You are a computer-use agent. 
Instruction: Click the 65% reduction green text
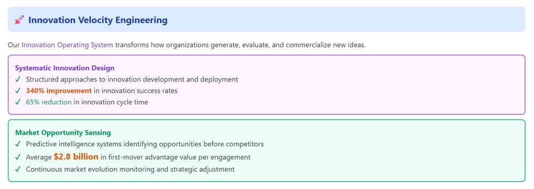49,102
